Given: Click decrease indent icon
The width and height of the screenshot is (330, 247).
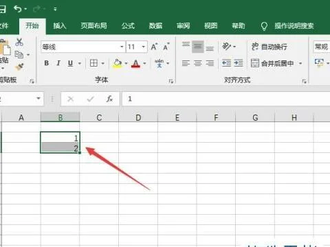Looking at the screenshot, I should [x=226, y=63].
